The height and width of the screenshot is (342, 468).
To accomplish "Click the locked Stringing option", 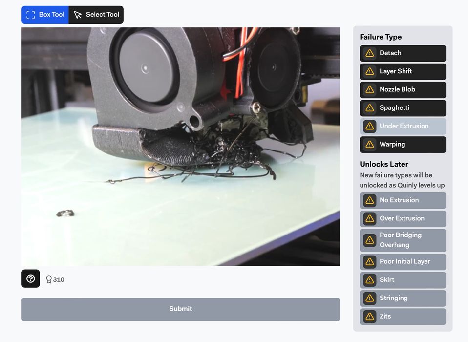I will click(x=403, y=298).
